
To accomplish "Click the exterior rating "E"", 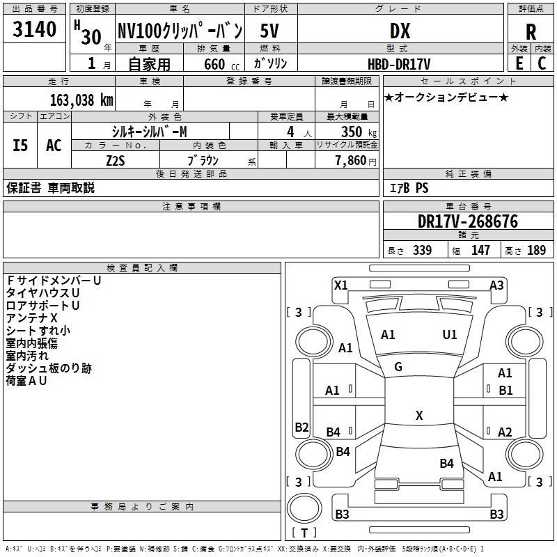I will (519, 63).
